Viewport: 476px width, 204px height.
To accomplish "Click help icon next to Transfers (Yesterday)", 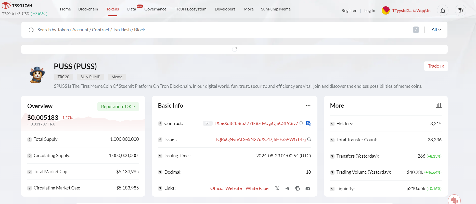I will click(332, 156).
